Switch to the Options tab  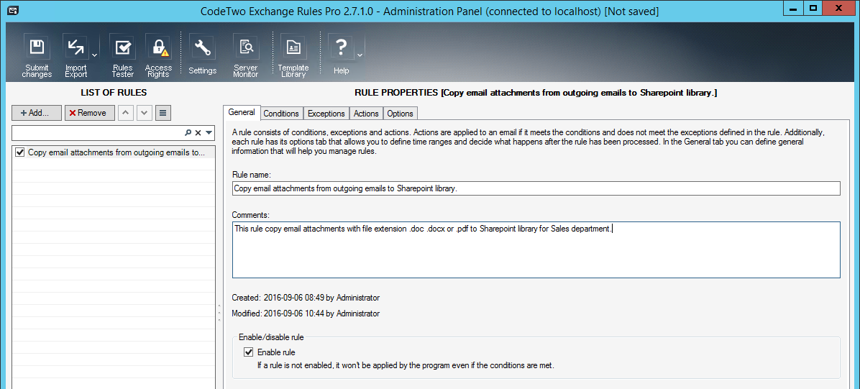click(400, 114)
